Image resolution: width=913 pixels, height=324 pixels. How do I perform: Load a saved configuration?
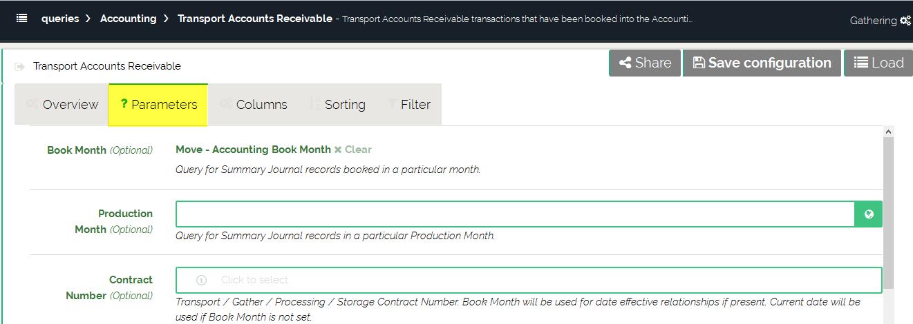878,63
